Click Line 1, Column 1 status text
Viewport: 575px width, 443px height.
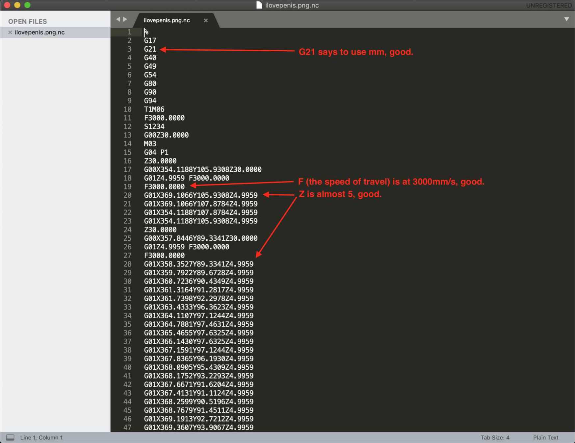click(x=41, y=437)
